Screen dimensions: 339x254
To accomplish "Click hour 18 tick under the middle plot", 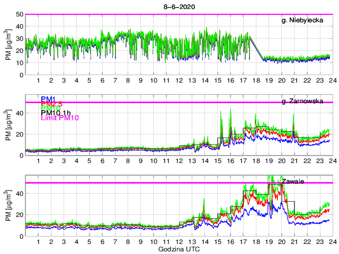I will click(x=256, y=161).
